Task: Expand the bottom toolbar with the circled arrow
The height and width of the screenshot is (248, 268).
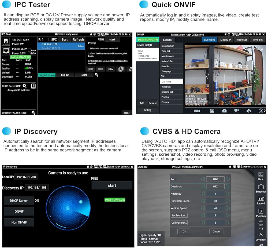Action: 261,111
